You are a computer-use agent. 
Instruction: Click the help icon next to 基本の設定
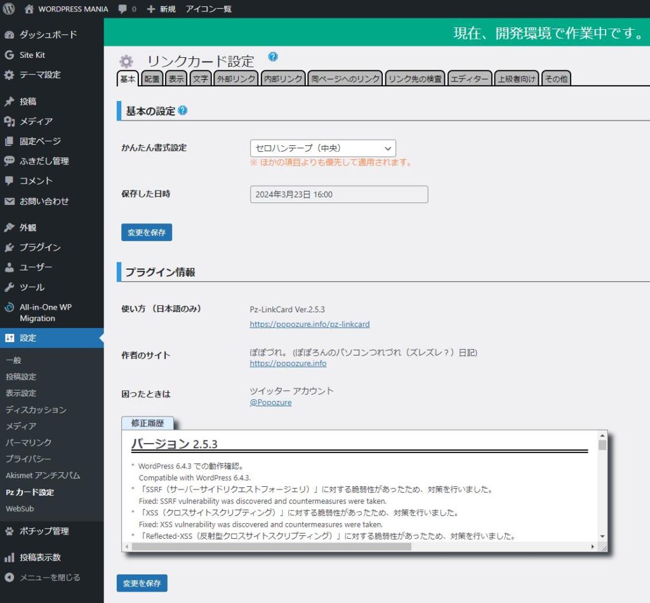click(x=183, y=110)
